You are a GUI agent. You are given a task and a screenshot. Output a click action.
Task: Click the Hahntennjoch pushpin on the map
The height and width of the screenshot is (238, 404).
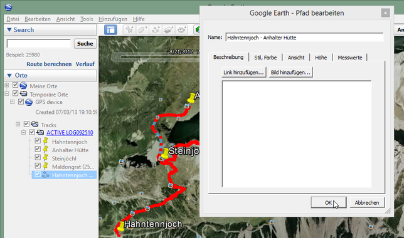pos(121,227)
